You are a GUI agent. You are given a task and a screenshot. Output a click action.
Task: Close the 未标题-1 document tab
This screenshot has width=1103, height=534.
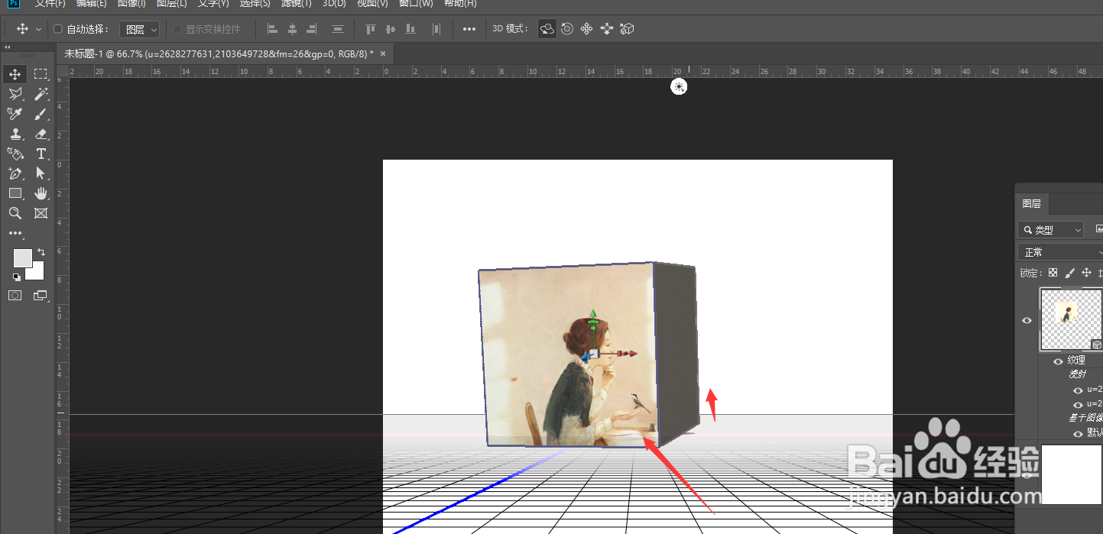coord(383,53)
